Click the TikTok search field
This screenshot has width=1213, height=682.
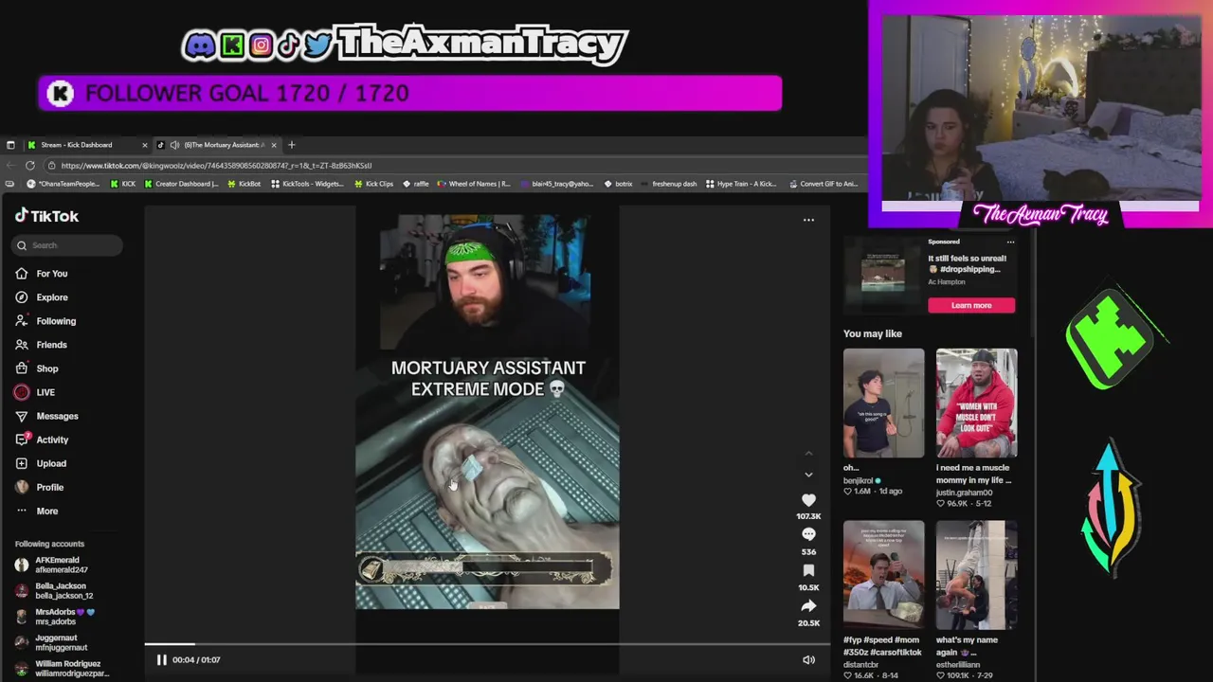coord(67,245)
